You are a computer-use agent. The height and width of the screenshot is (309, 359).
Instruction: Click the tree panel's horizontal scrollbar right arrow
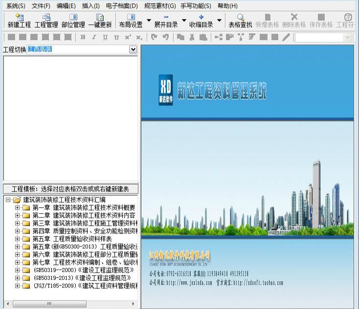[135, 304]
